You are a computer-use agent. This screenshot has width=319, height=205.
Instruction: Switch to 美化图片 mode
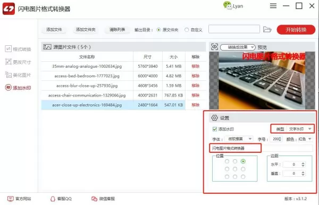pyautogui.click(x=18, y=75)
